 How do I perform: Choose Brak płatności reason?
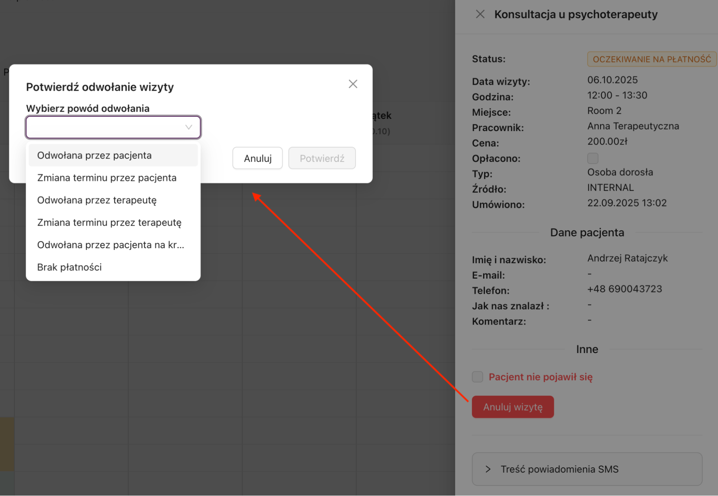[x=69, y=267]
